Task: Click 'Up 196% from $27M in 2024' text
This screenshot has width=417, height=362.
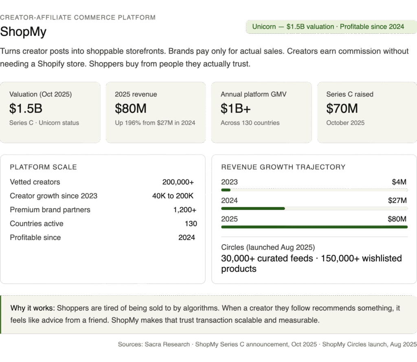Action: point(155,123)
